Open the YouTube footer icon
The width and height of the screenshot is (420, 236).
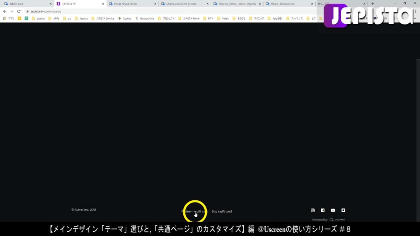(x=333, y=210)
